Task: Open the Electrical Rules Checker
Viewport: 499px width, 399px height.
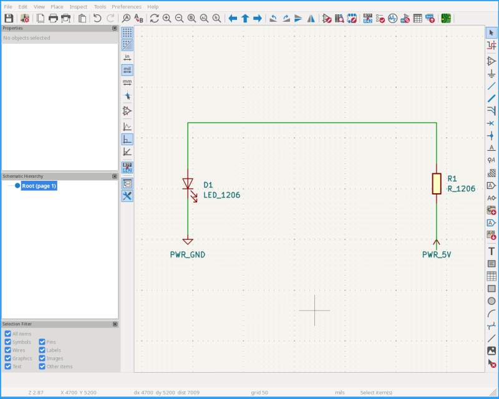Action: (x=380, y=18)
